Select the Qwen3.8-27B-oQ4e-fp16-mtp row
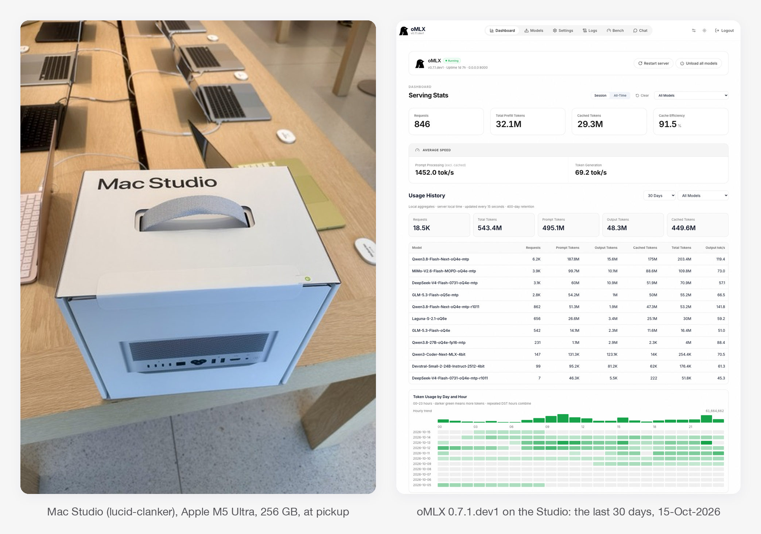This screenshot has width=761, height=534. 568,342
